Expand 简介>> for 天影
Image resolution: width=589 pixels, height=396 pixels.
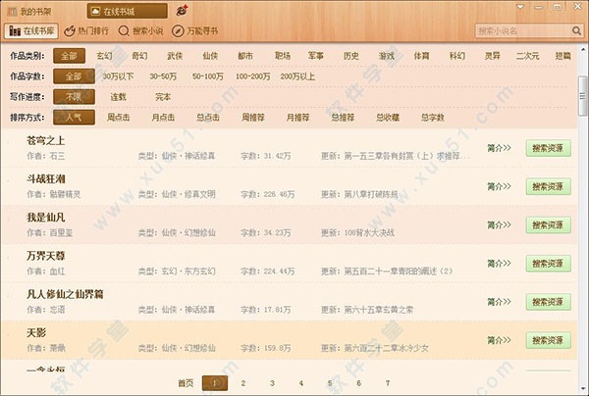tap(499, 340)
